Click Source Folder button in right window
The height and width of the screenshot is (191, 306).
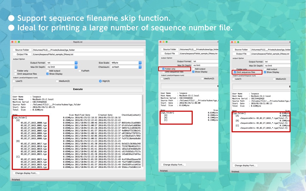(241, 50)
